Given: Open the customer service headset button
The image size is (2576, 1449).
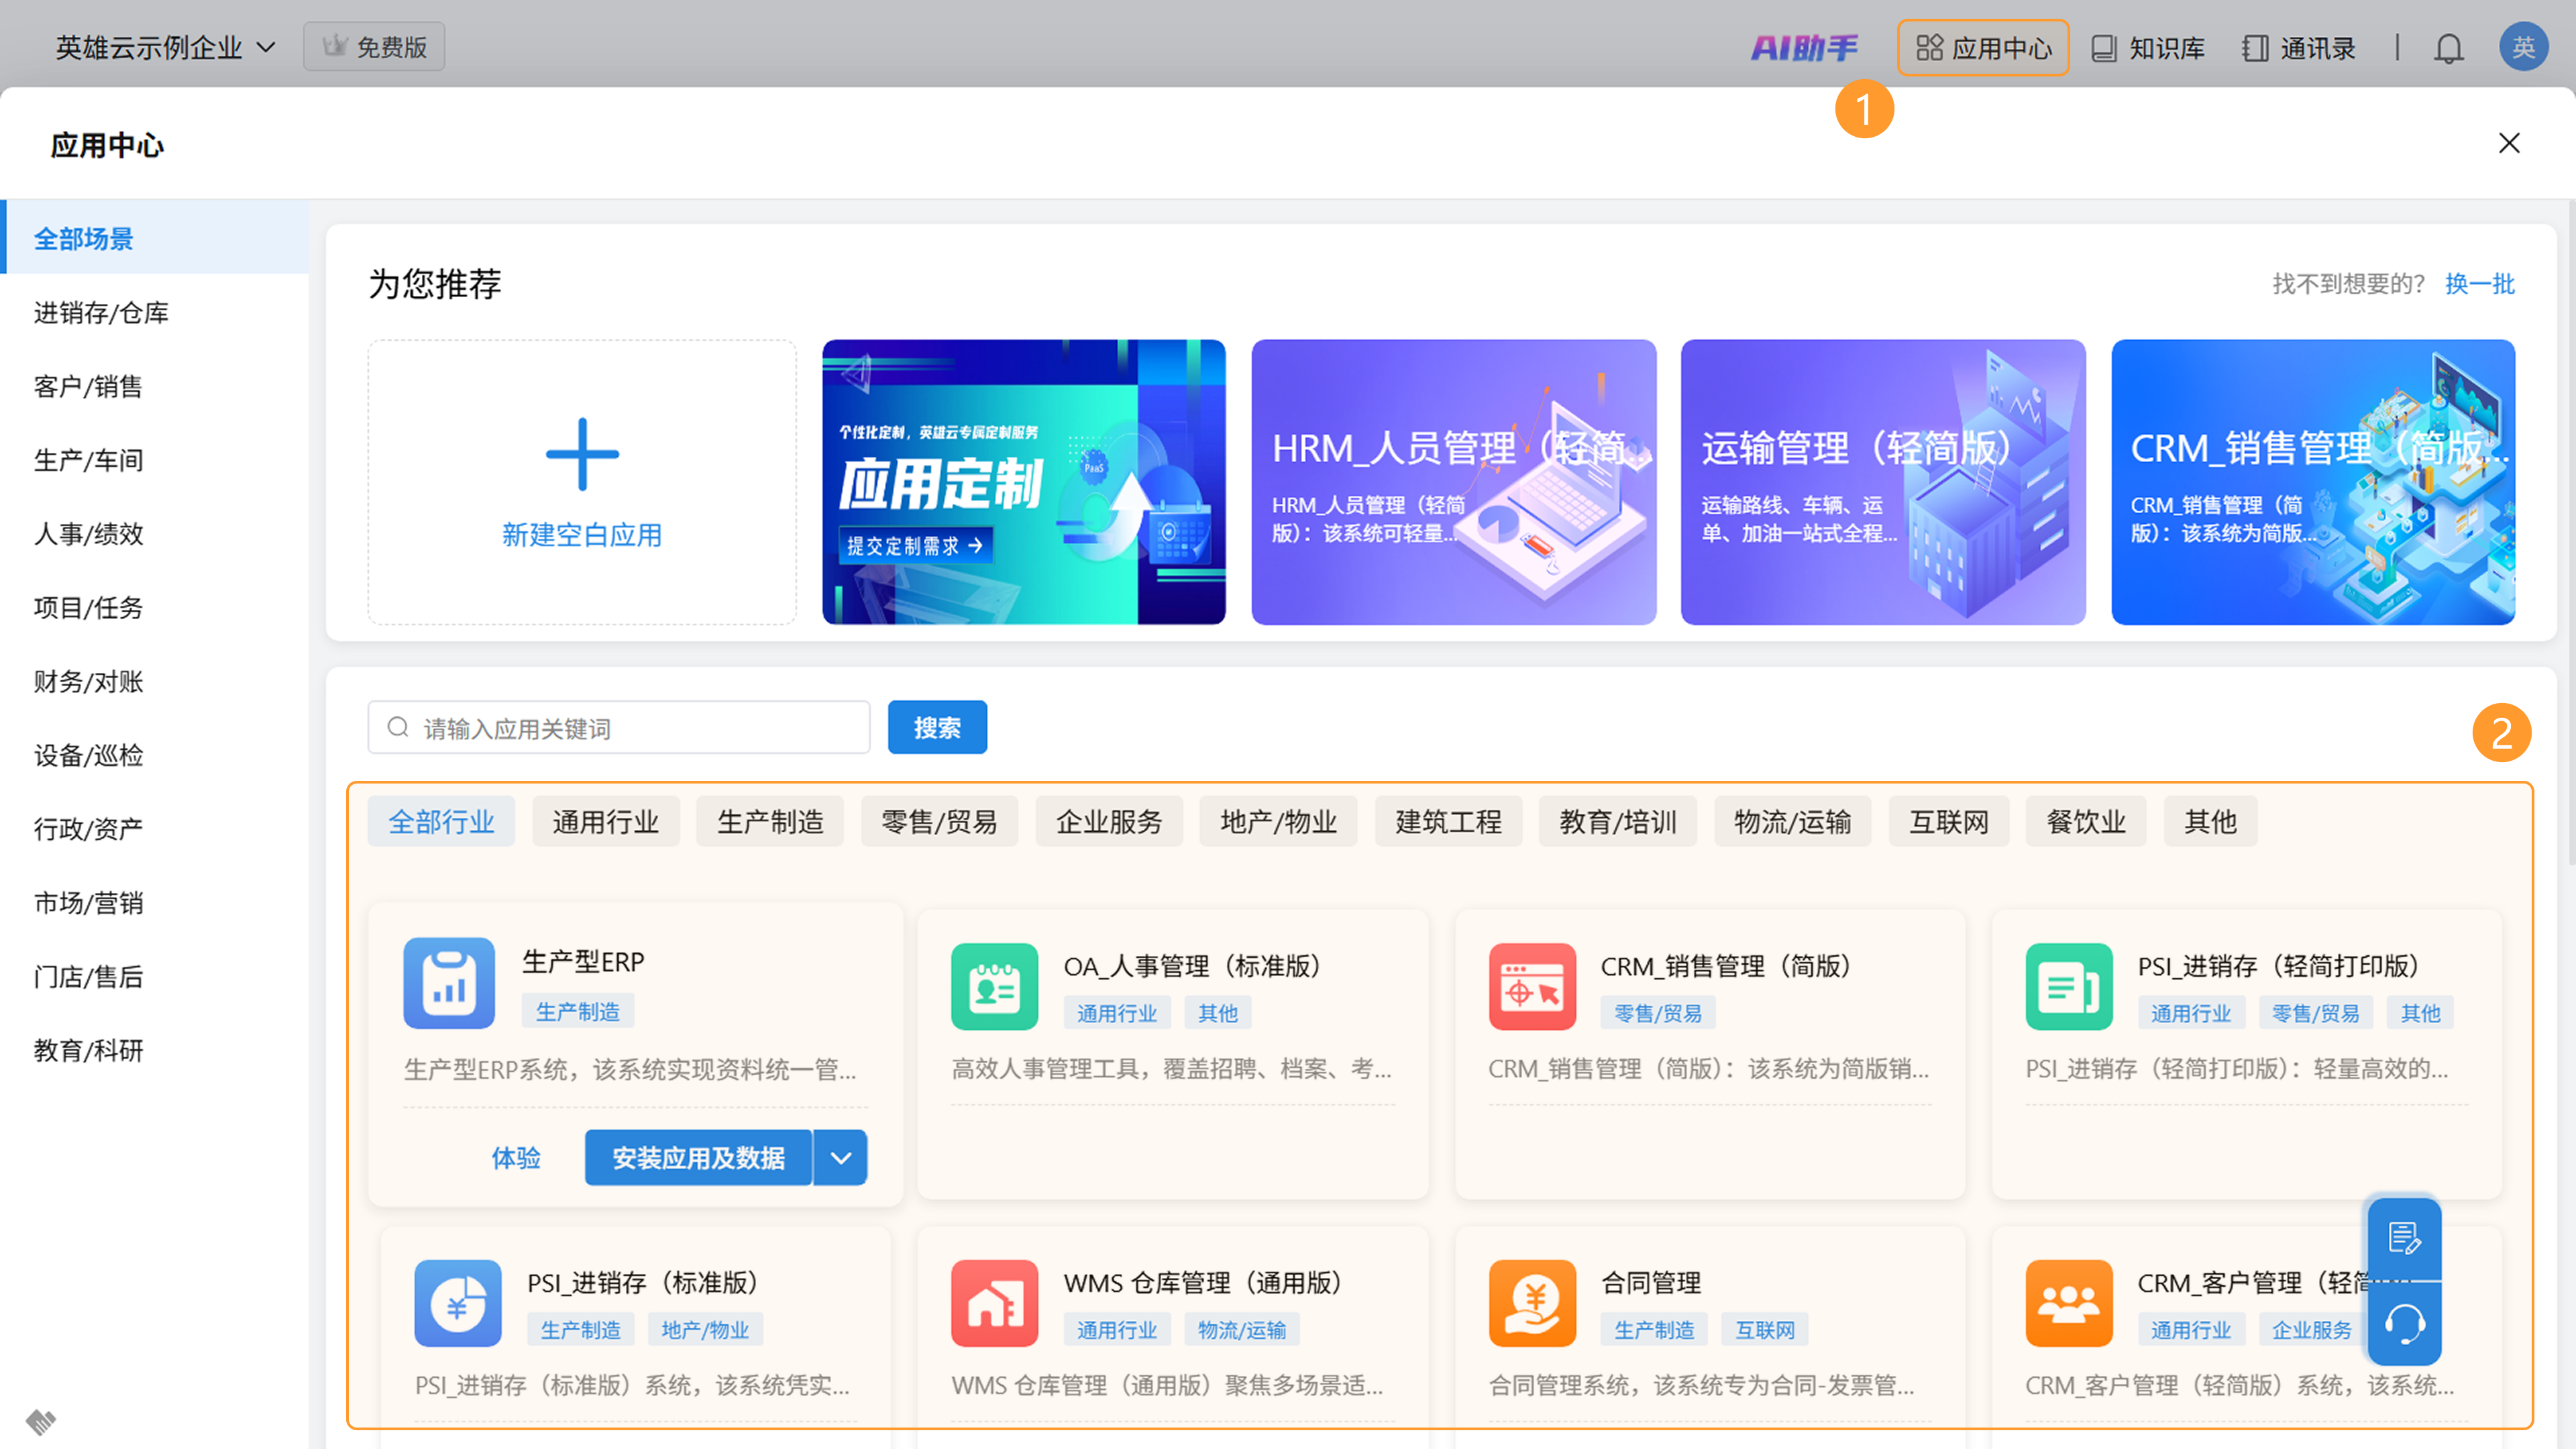Looking at the screenshot, I should [x=2404, y=1325].
